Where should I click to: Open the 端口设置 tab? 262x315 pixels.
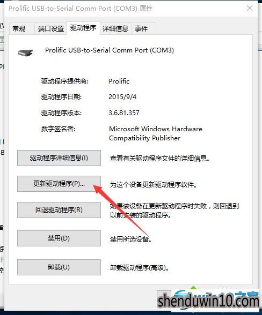[x=50, y=28]
